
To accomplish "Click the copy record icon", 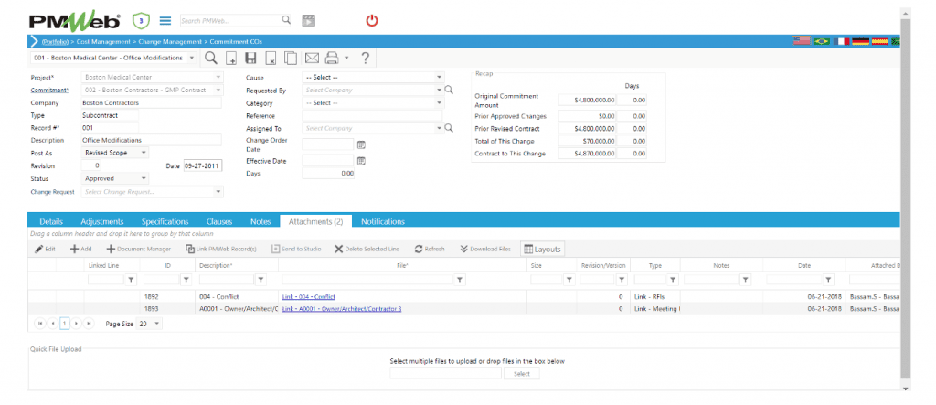I will pos(291,59).
